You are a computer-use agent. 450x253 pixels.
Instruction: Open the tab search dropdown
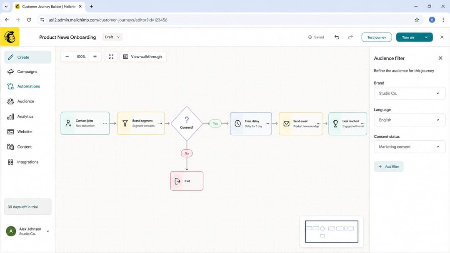(x=6, y=6)
